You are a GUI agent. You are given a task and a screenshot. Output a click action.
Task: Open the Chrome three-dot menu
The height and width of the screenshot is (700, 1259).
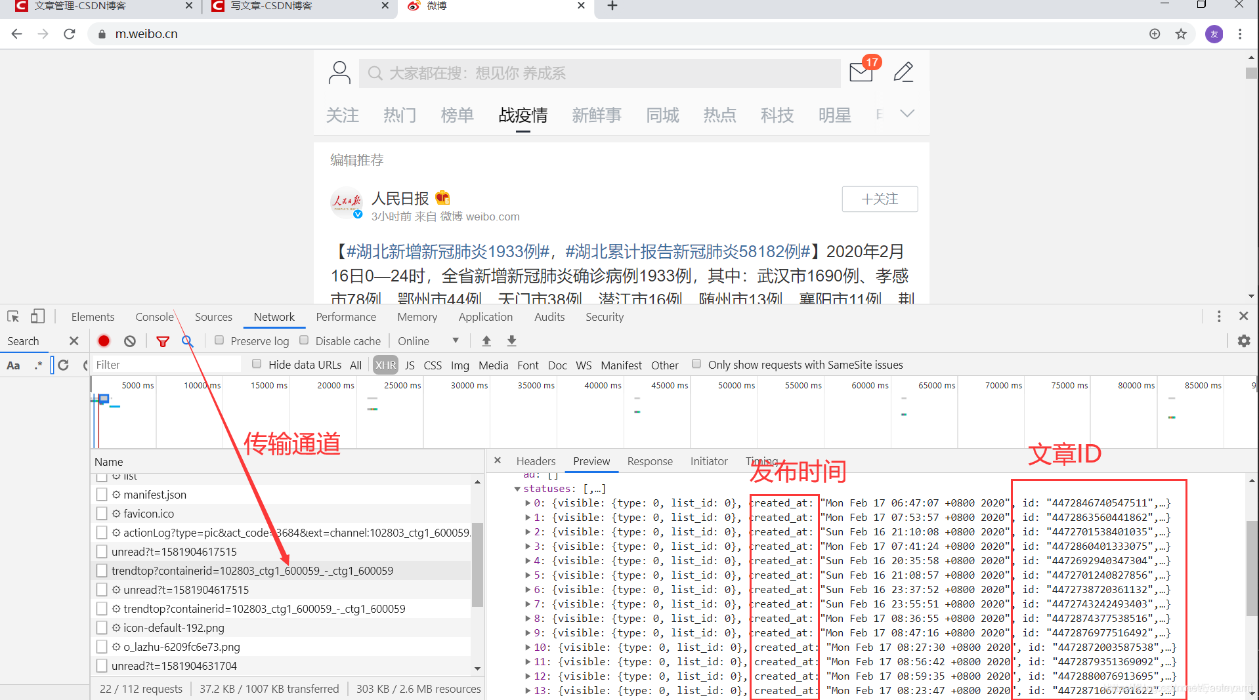[1240, 34]
